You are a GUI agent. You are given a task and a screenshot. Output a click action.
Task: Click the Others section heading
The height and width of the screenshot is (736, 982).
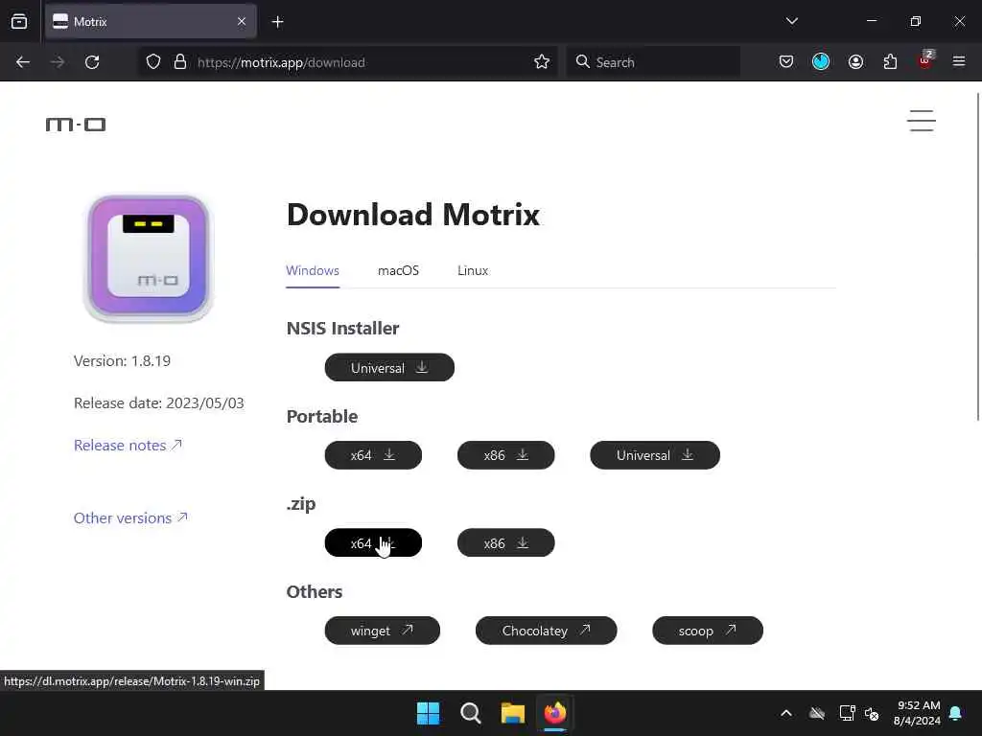(x=315, y=591)
